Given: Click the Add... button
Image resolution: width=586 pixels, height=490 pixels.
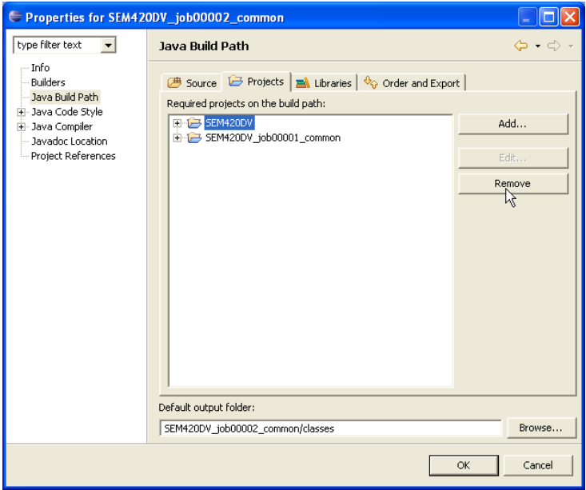Looking at the screenshot, I should 512,124.
